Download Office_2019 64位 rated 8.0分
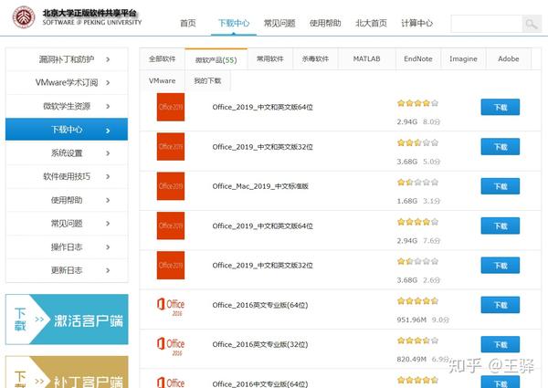The image size is (548, 388). (x=501, y=107)
